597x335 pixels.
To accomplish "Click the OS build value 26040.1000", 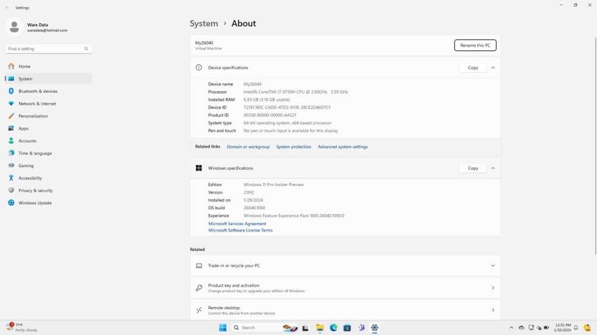I will click(x=254, y=208).
